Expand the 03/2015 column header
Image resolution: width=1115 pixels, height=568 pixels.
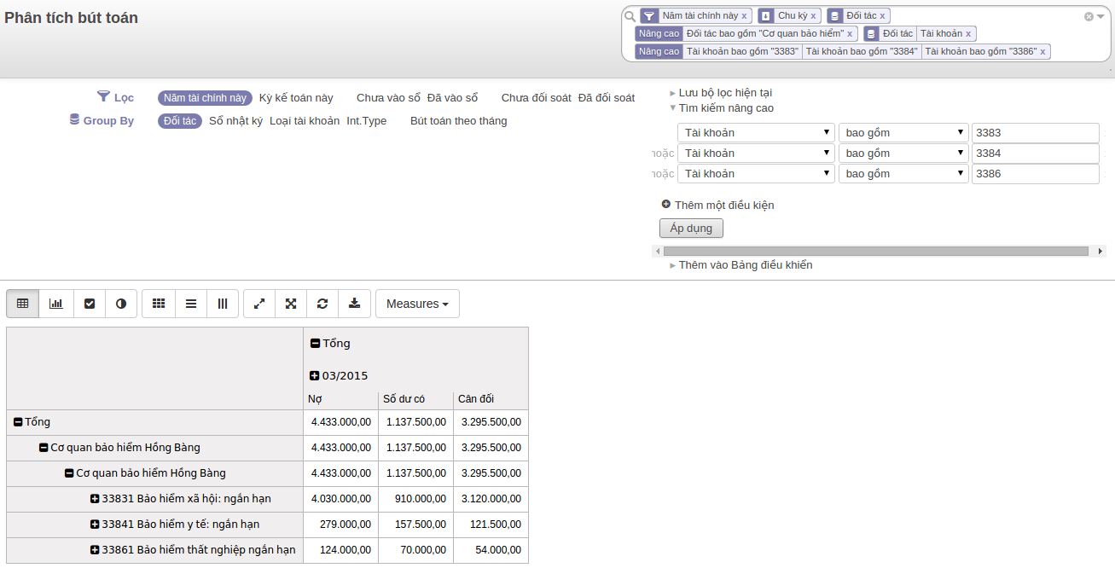[x=315, y=376]
